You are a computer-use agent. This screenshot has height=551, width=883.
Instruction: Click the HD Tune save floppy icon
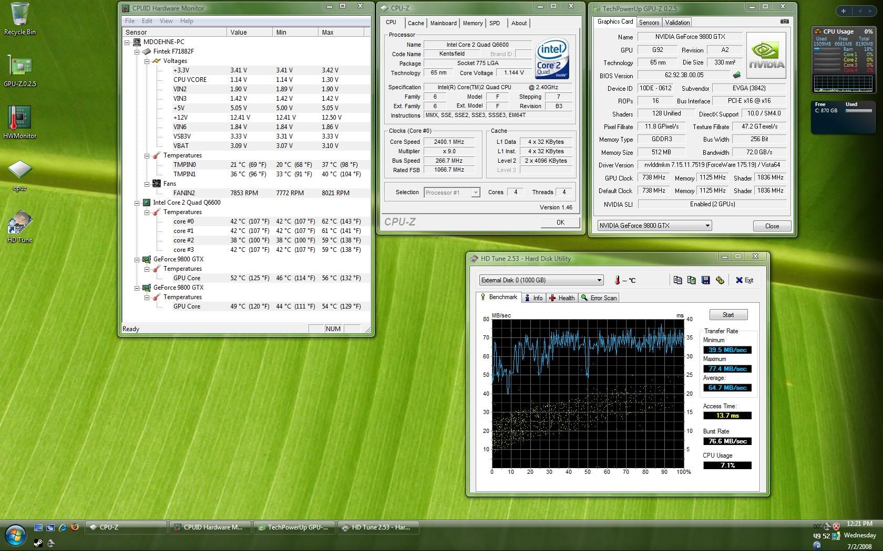(x=705, y=280)
